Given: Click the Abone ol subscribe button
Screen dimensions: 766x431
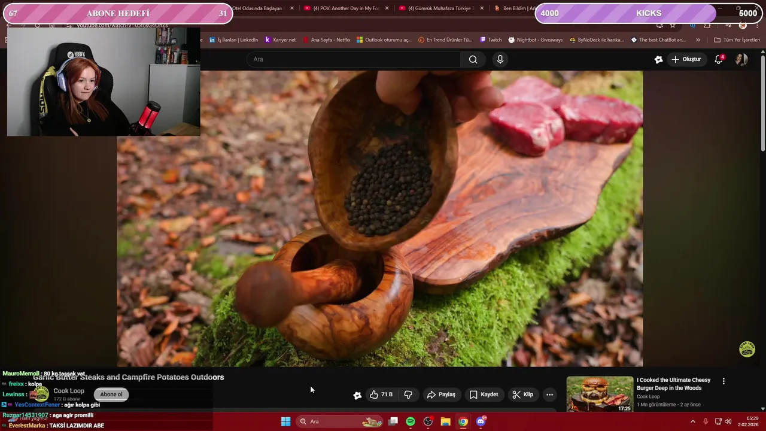Looking at the screenshot, I should coord(111,394).
